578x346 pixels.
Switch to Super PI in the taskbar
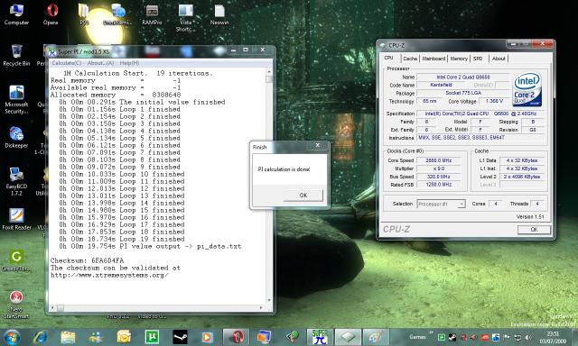pos(320,337)
